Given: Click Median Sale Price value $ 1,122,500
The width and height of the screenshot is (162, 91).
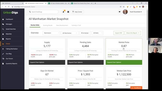Looking at the screenshot, I should click(124, 74).
